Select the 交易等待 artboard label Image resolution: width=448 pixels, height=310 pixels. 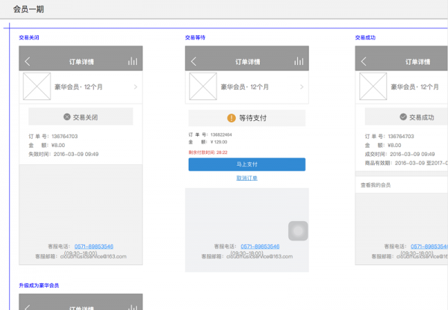coord(196,37)
